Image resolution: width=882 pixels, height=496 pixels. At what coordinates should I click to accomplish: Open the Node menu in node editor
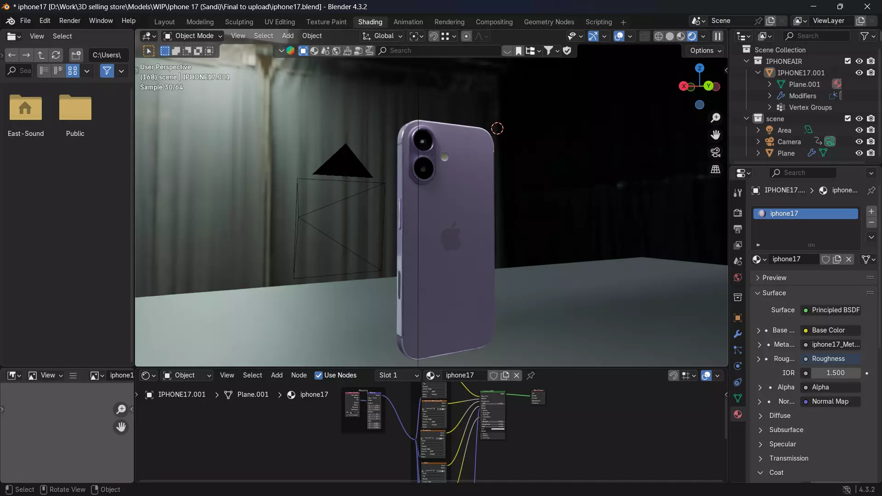pyautogui.click(x=299, y=376)
